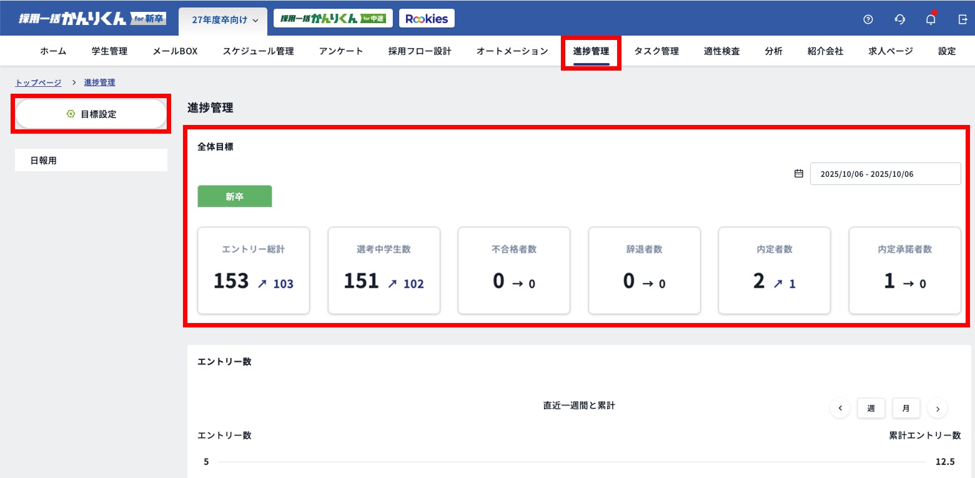The height and width of the screenshot is (478, 975).
Task: Switch chart to 月 view
Action: [x=906, y=408]
